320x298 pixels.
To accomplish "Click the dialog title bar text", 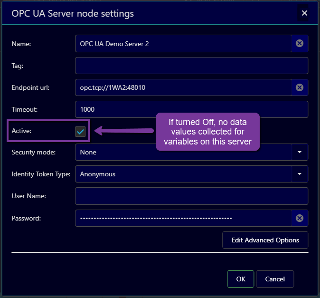I will click(x=73, y=13).
